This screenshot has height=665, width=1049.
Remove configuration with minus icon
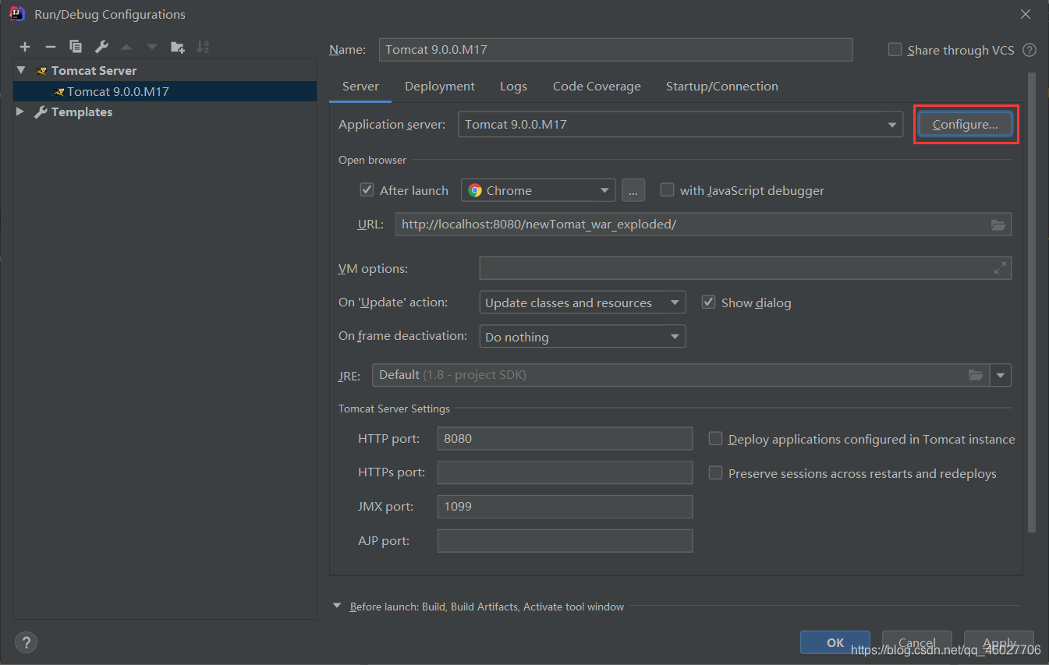[x=50, y=47]
